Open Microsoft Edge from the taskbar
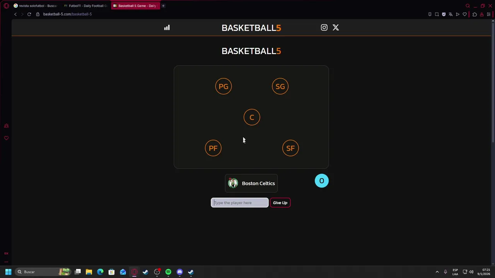 coord(100,272)
